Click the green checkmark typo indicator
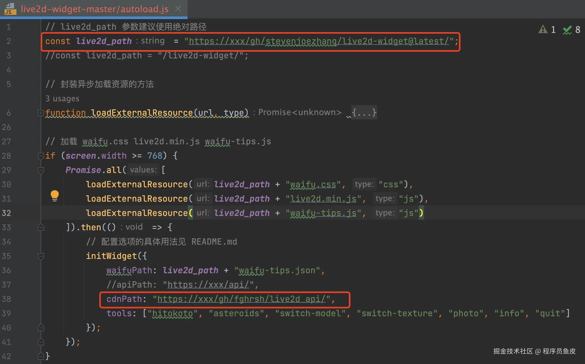The image size is (585, 364). (567, 30)
